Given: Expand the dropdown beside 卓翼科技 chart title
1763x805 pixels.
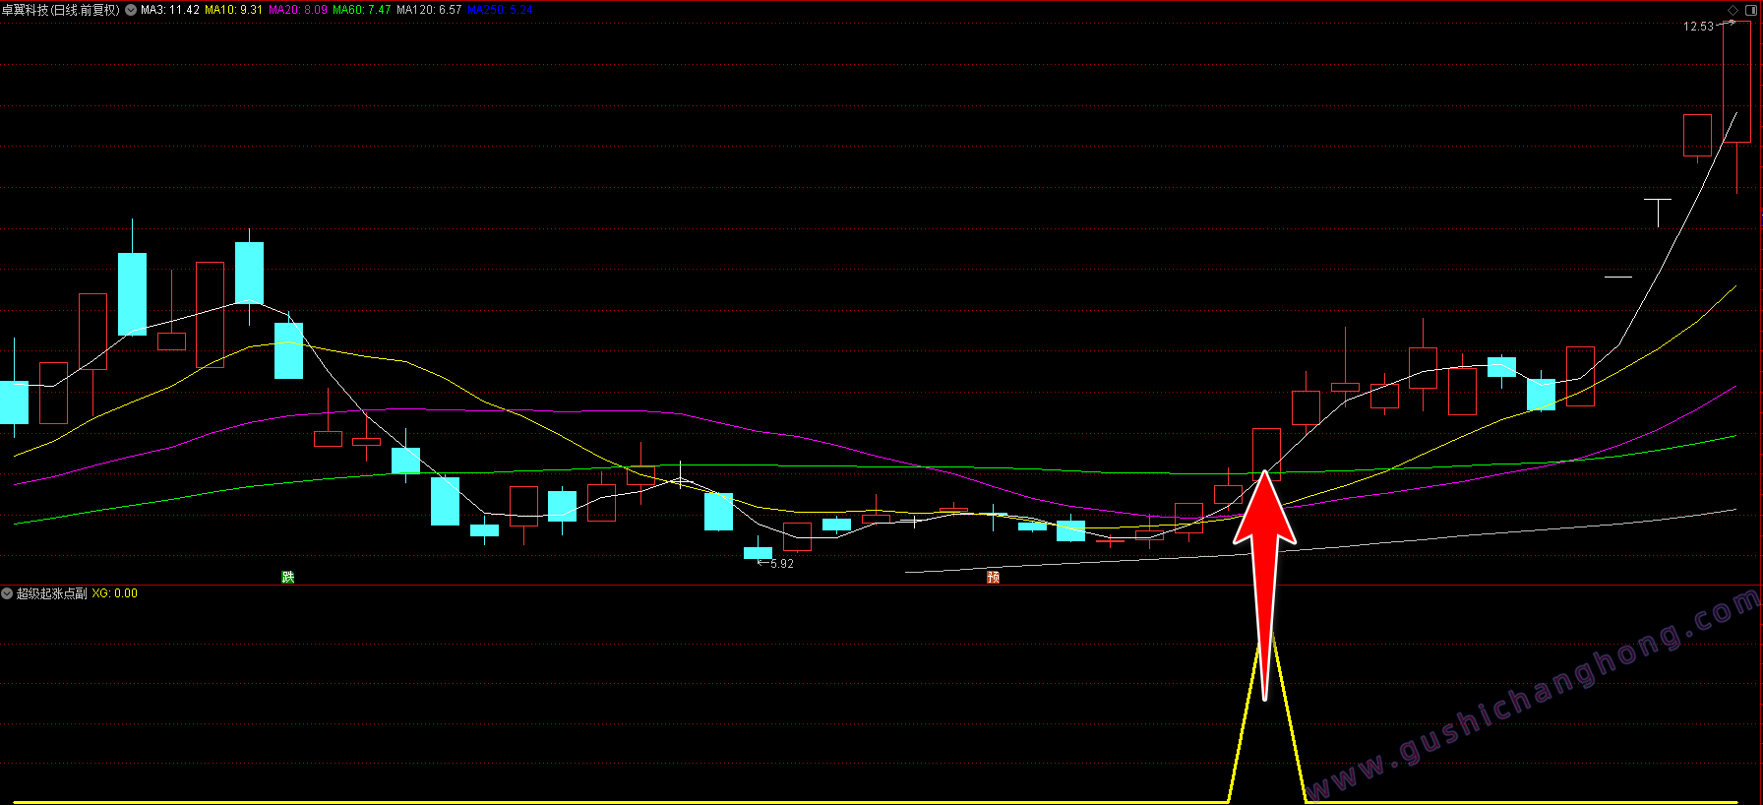Looking at the screenshot, I should click(131, 10).
